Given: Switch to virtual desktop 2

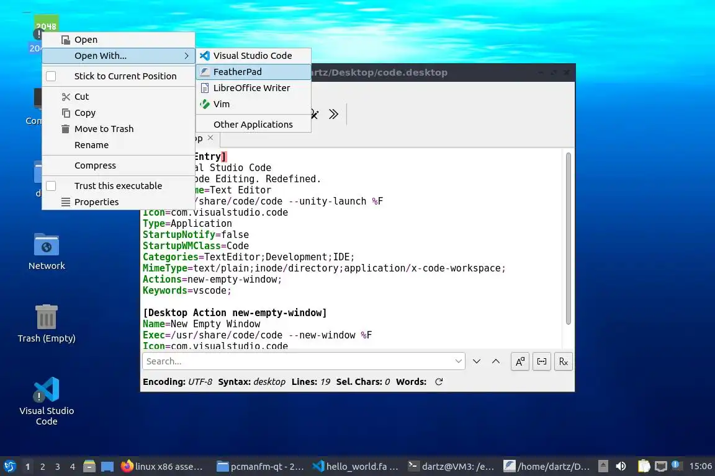Looking at the screenshot, I should pyautogui.click(x=42, y=467).
